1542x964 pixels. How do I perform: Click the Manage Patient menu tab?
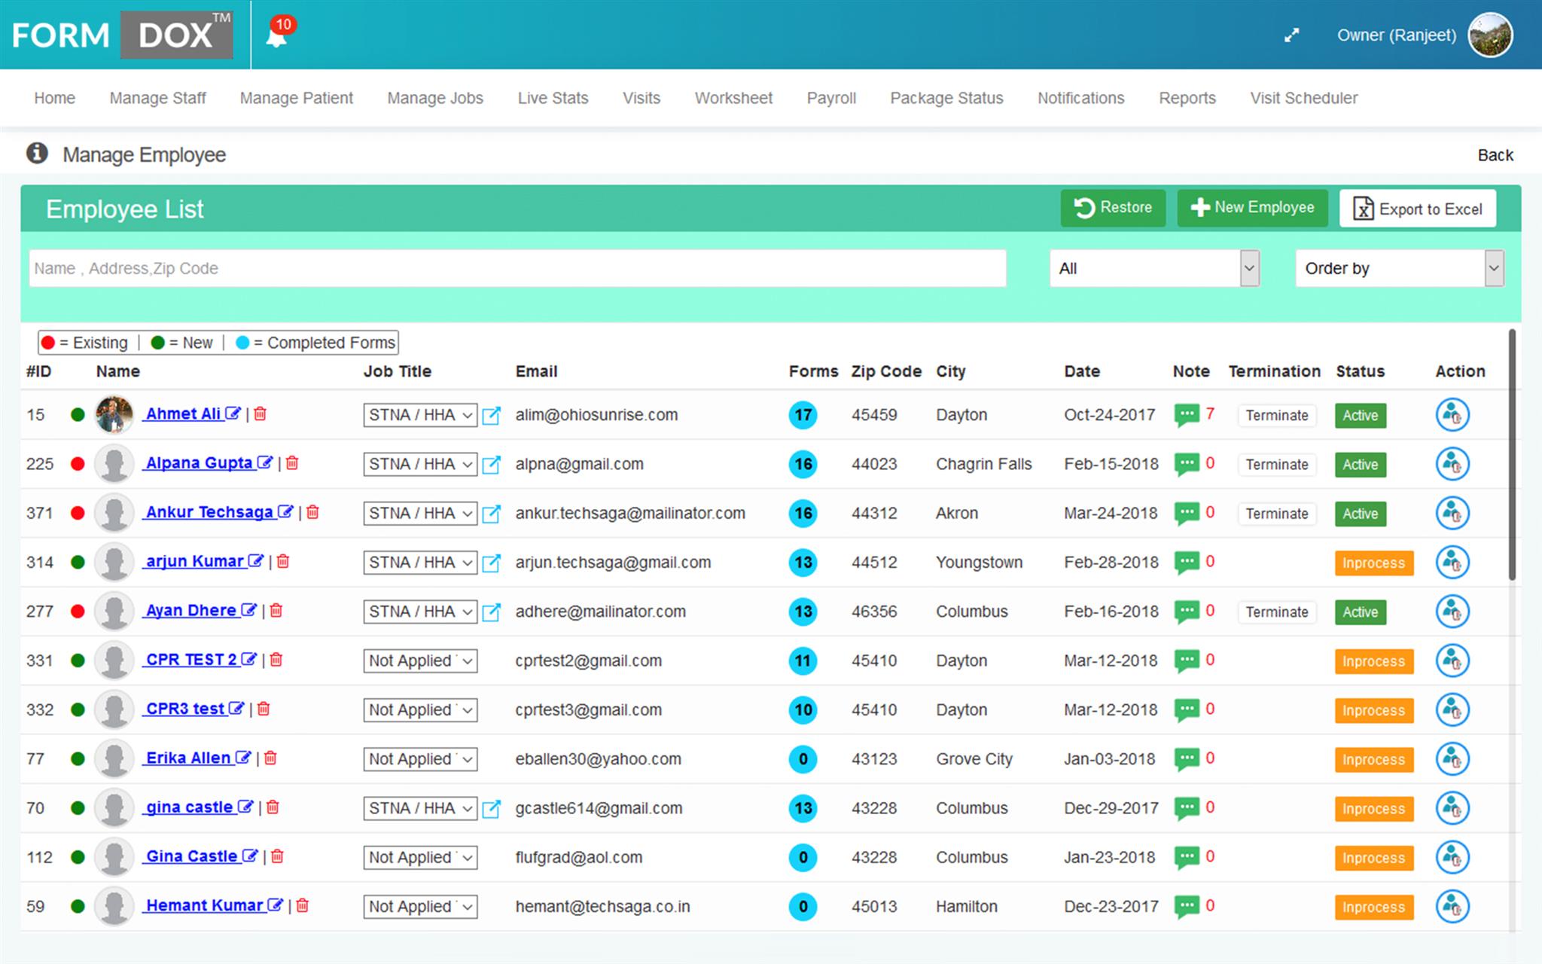click(294, 99)
